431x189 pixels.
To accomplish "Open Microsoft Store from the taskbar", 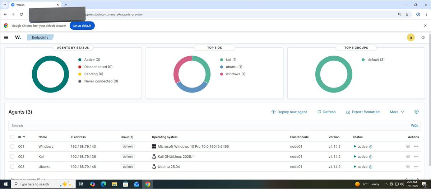I will click(x=125, y=184).
